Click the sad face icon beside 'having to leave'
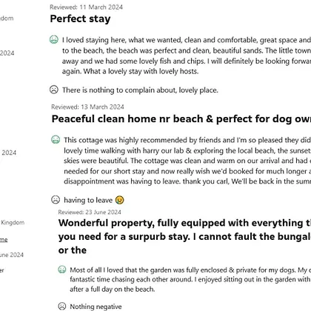 pyautogui.click(x=56, y=199)
